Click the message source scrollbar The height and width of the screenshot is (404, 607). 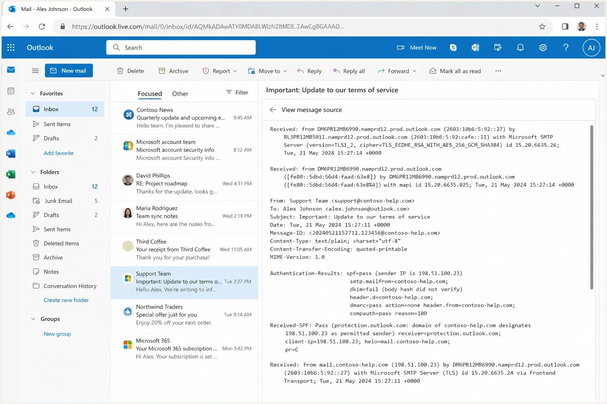(x=592, y=207)
